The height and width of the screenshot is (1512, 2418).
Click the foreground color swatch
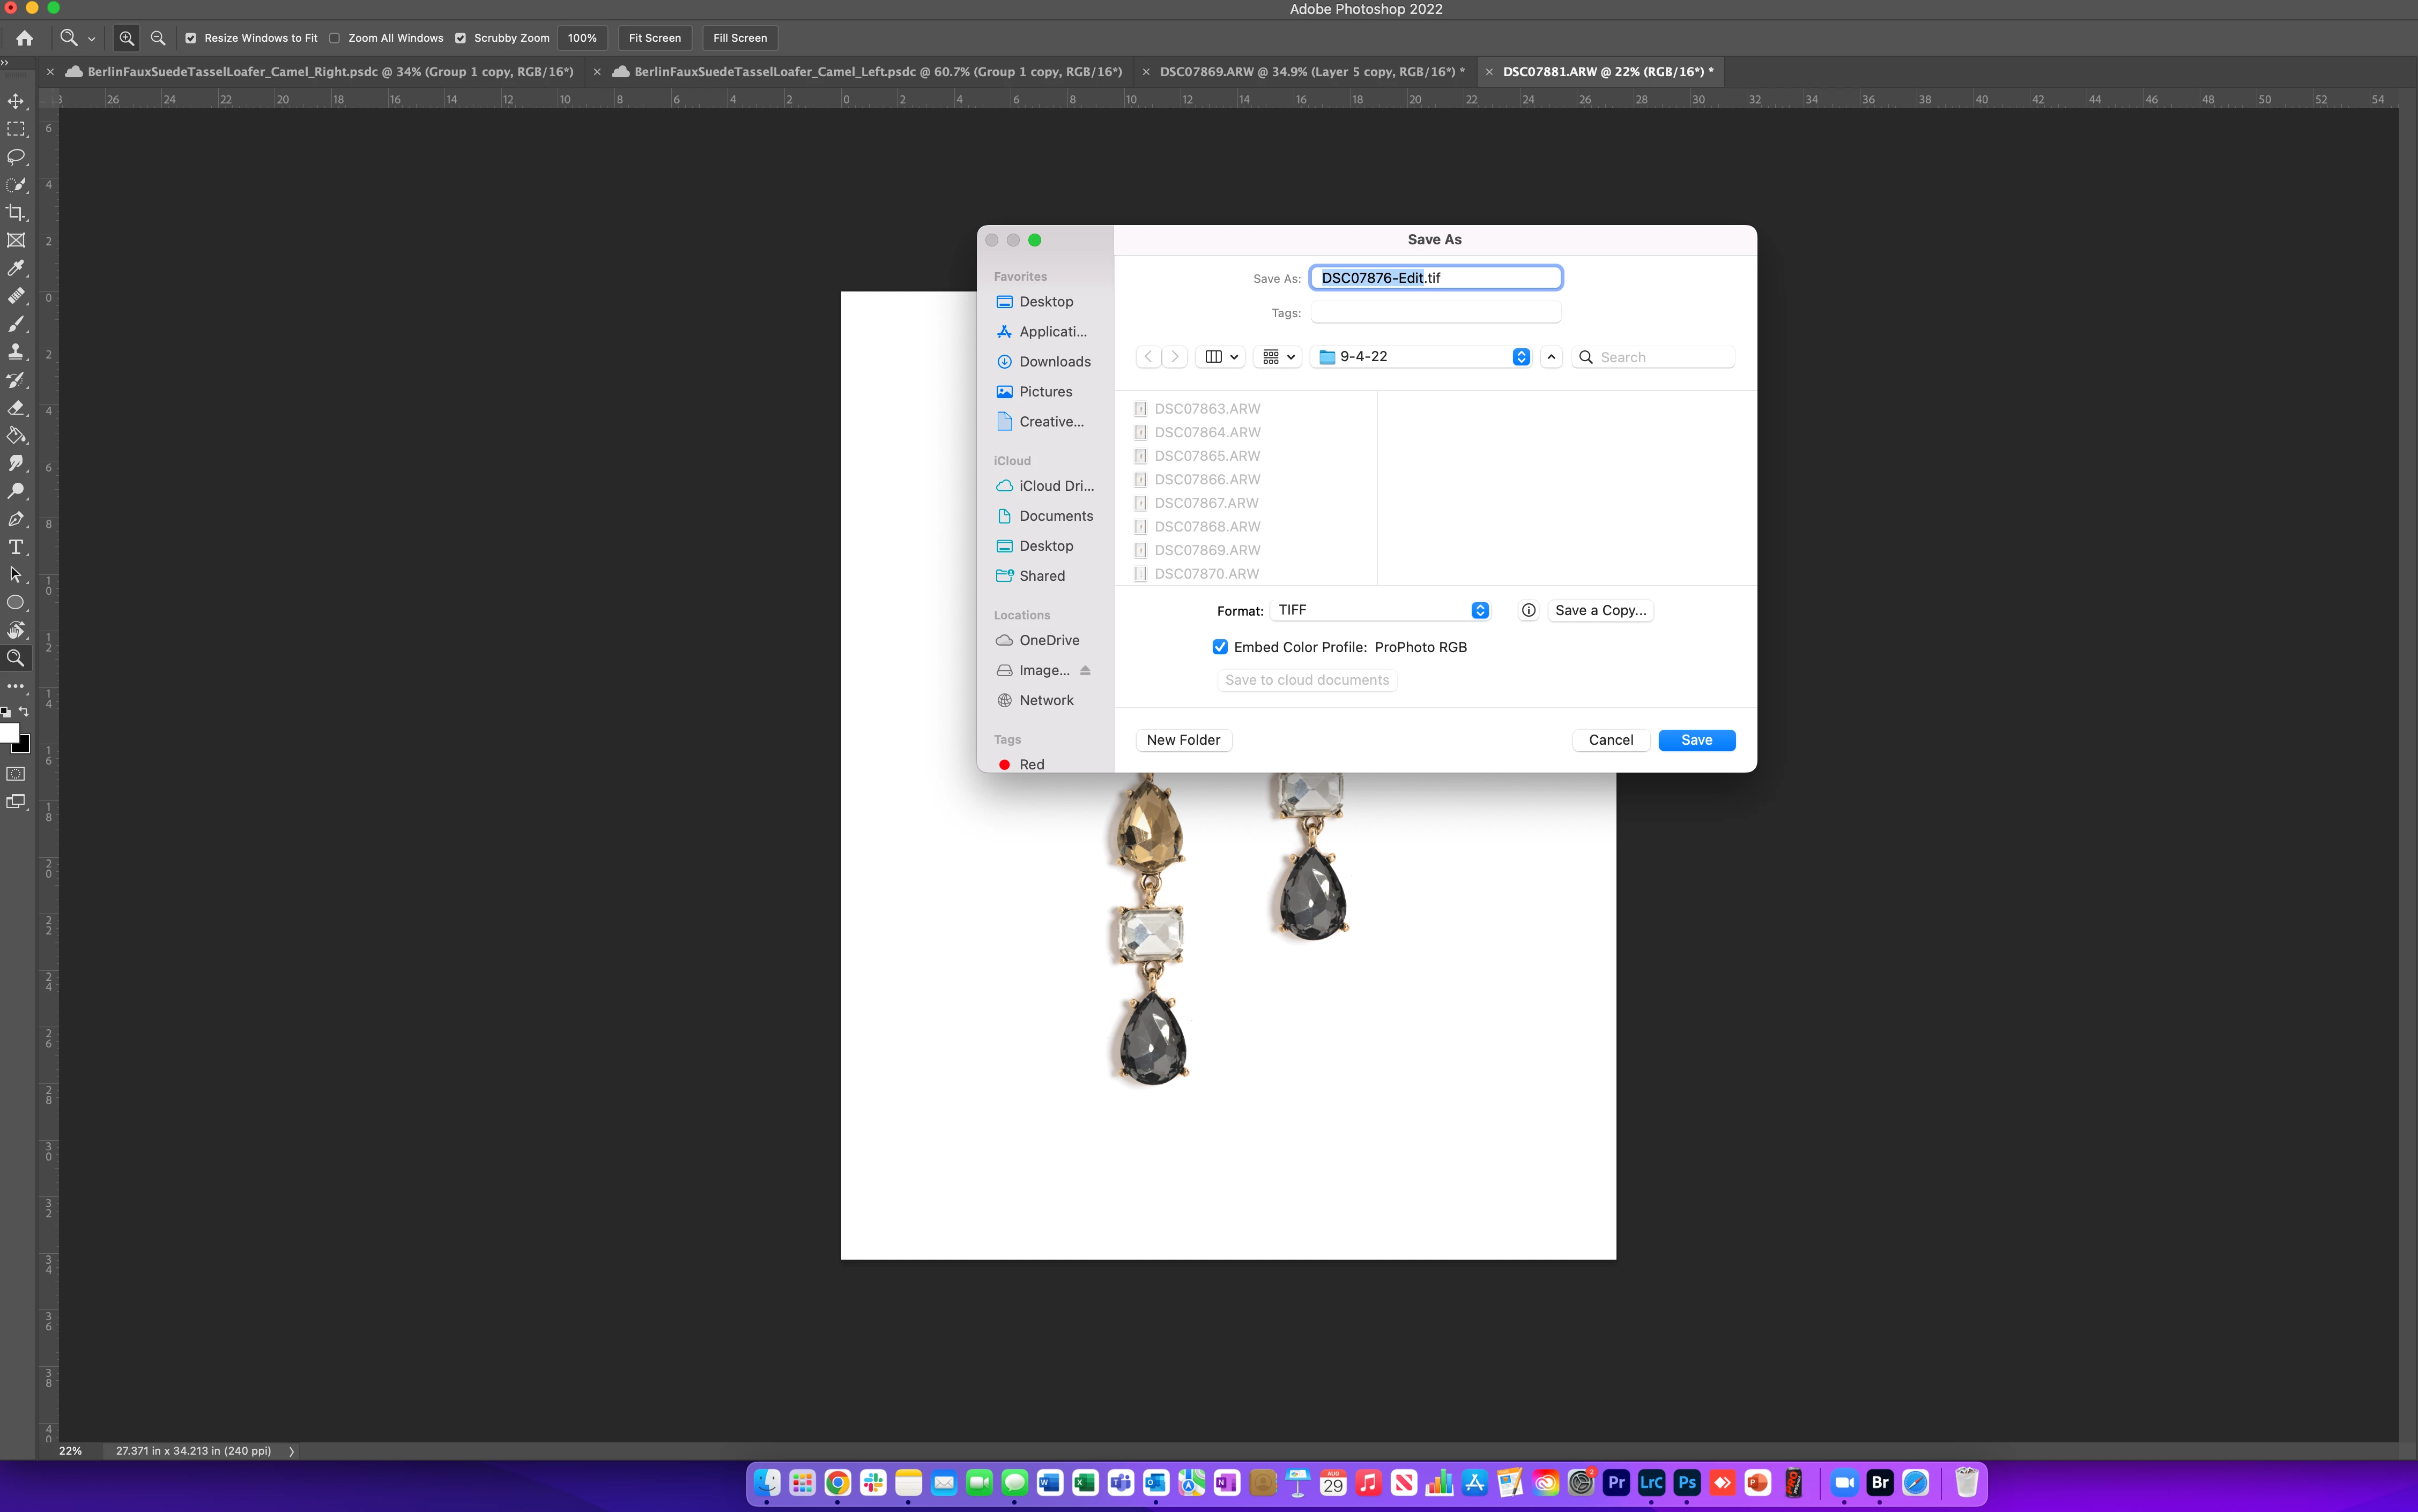click(x=9, y=733)
